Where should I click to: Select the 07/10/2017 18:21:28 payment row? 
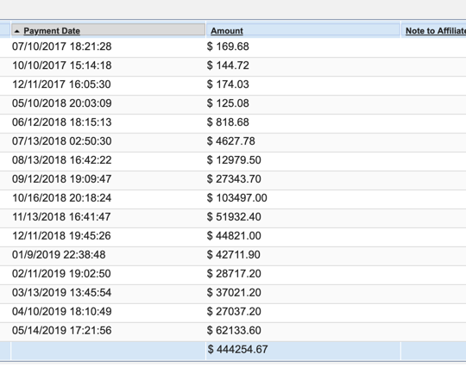pos(233,47)
